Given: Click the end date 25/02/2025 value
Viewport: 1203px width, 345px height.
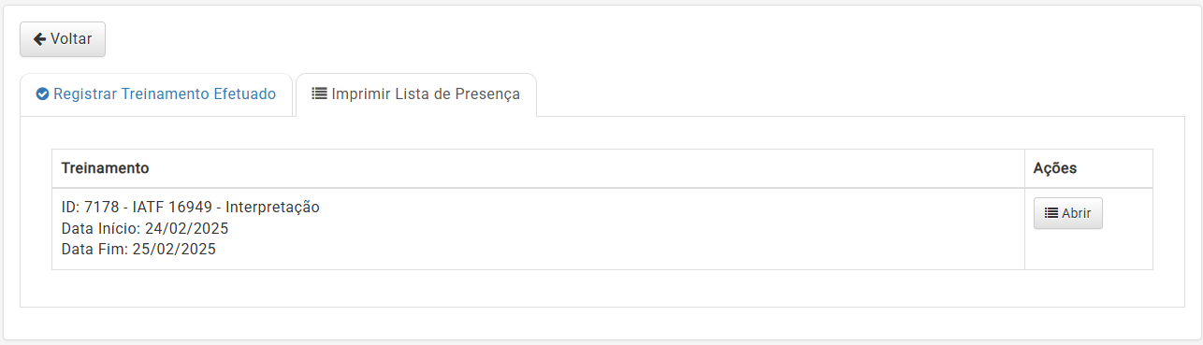Looking at the screenshot, I should tap(175, 249).
